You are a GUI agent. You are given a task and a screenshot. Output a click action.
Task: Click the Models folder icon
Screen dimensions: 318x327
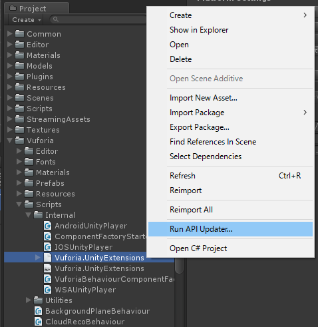pos(19,66)
